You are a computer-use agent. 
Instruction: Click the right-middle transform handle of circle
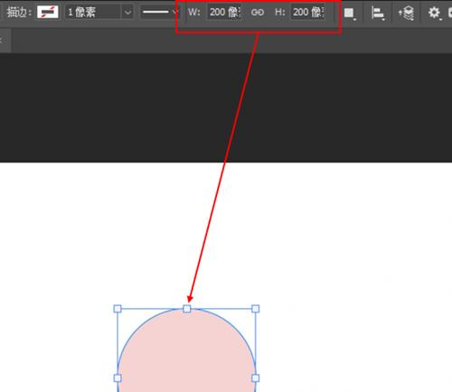pos(255,378)
